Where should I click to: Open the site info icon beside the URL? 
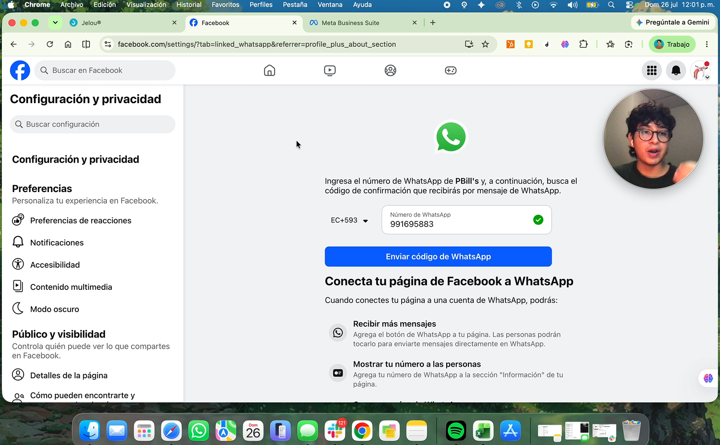108,44
